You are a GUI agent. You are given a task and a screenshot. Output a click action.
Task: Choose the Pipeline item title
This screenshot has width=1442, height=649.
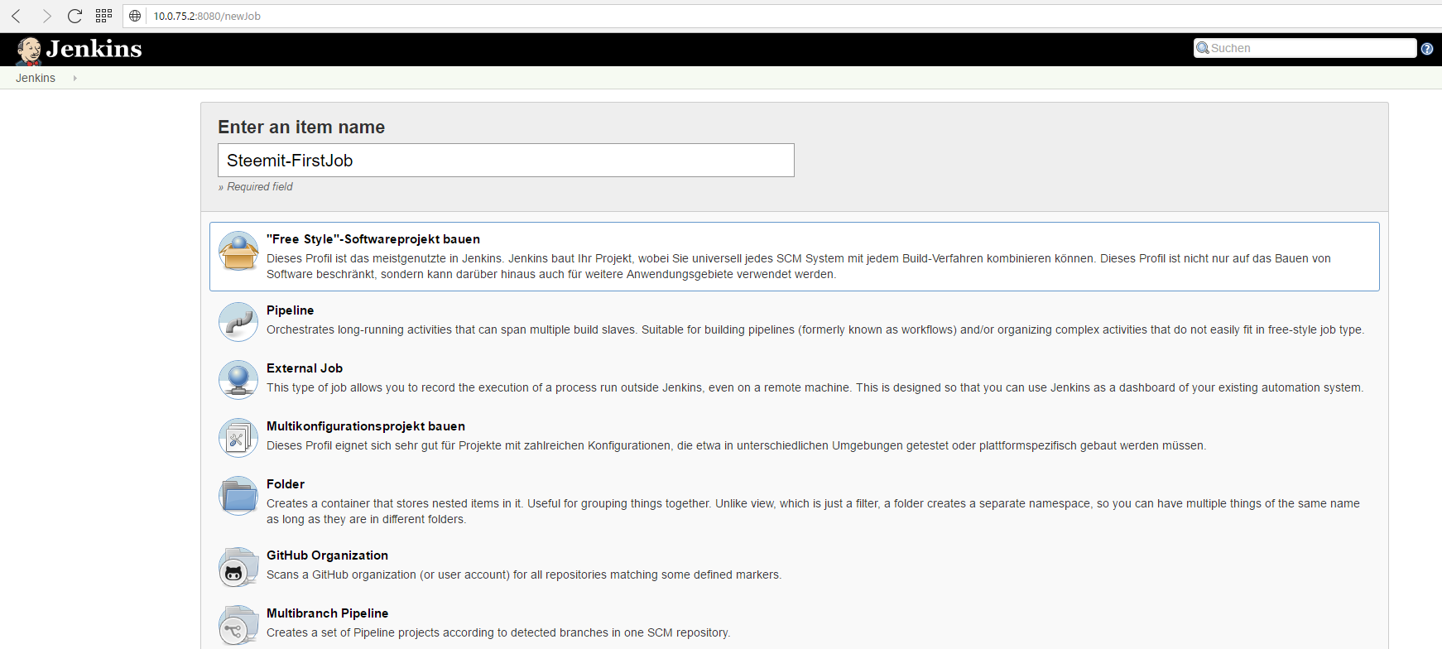[290, 310]
